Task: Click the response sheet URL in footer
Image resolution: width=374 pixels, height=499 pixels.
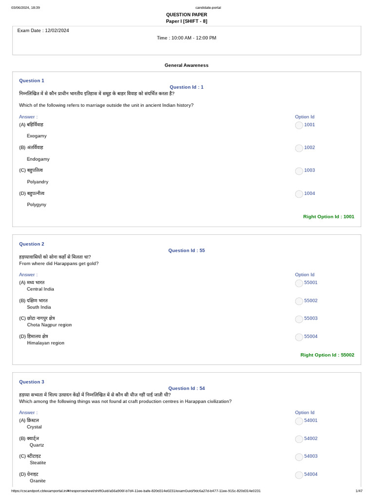Action: coord(136,491)
